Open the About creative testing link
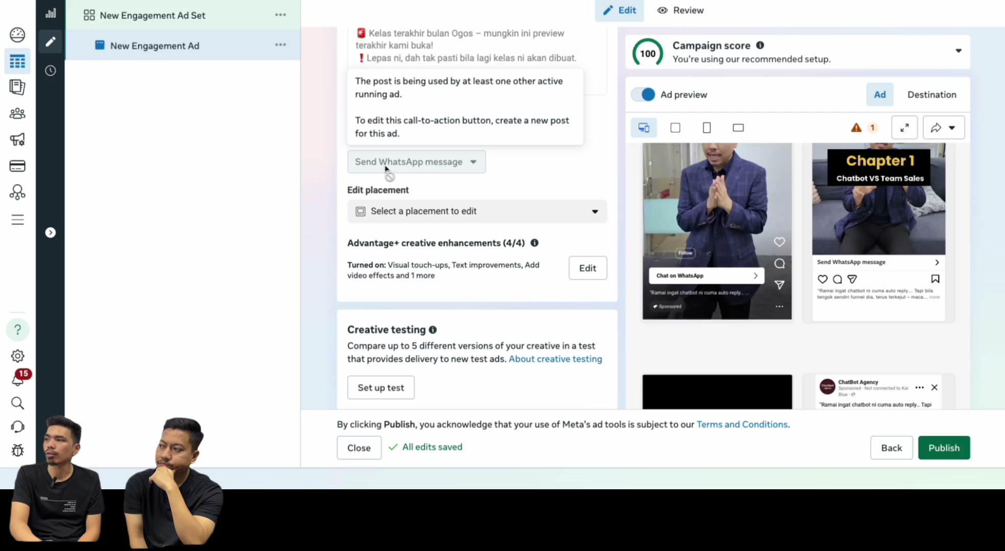1005x551 pixels. (x=555, y=359)
